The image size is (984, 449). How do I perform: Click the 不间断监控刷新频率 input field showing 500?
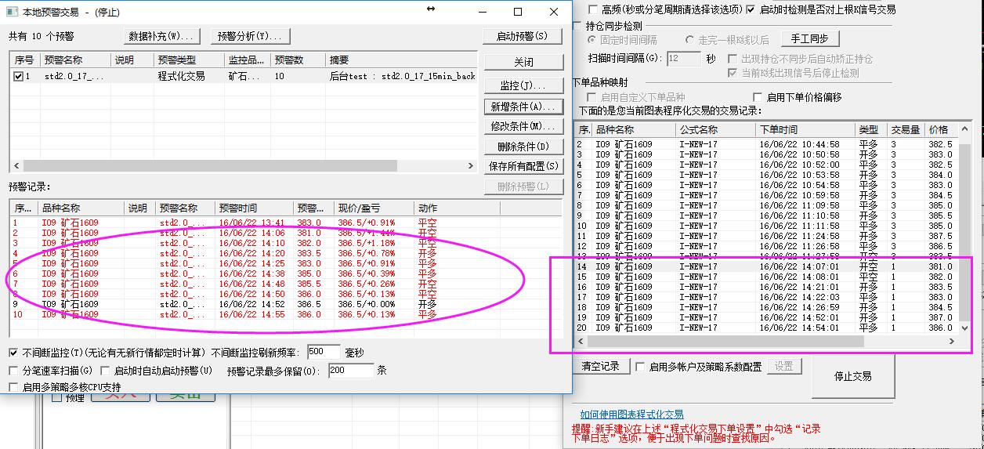point(324,353)
